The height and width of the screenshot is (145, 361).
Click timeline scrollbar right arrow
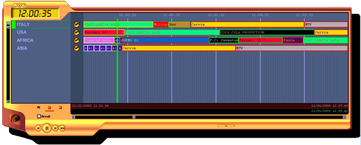pos(344,117)
